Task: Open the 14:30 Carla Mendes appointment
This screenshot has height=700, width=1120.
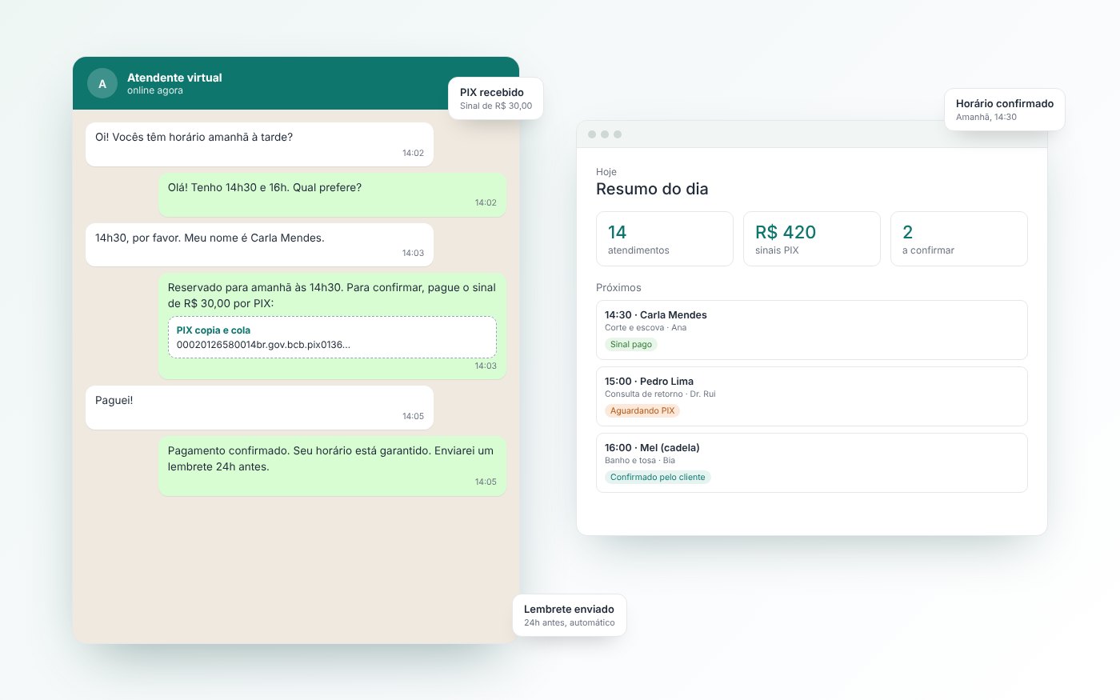Action: point(812,330)
